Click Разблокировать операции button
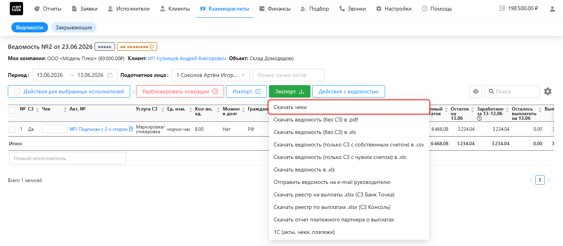The height and width of the screenshot is (246, 563). coord(180,91)
